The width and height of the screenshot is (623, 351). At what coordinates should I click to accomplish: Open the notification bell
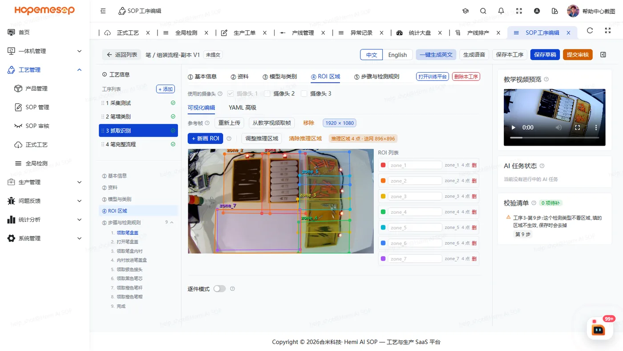click(x=501, y=11)
